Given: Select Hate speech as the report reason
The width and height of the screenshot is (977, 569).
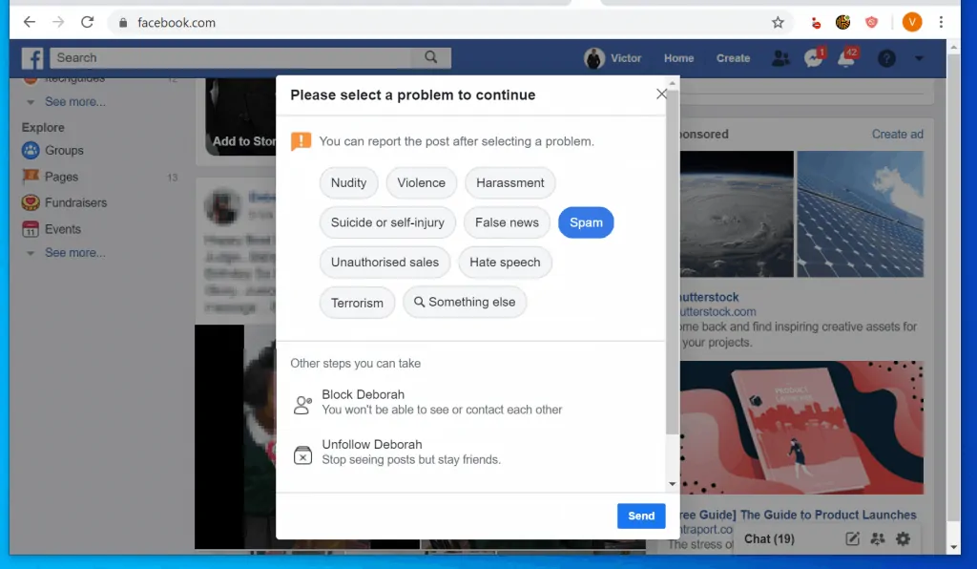Looking at the screenshot, I should pyautogui.click(x=505, y=262).
